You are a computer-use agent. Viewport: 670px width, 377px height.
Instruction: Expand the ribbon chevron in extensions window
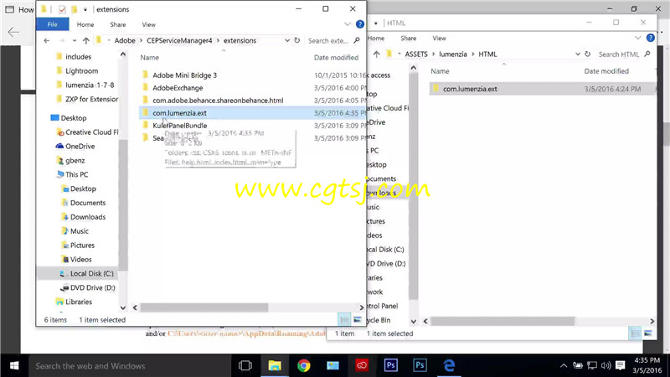348,24
